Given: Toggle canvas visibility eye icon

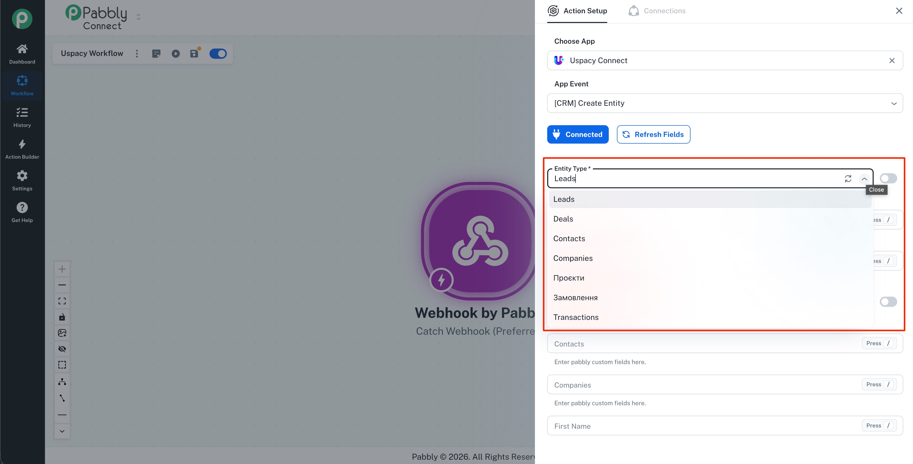Looking at the screenshot, I should click(x=62, y=349).
